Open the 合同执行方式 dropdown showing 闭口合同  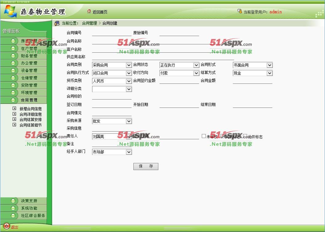pyautogui.click(x=112, y=73)
